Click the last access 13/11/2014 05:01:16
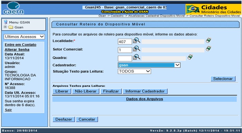This screenshot has width=242, height=133. [x=22, y=96]
